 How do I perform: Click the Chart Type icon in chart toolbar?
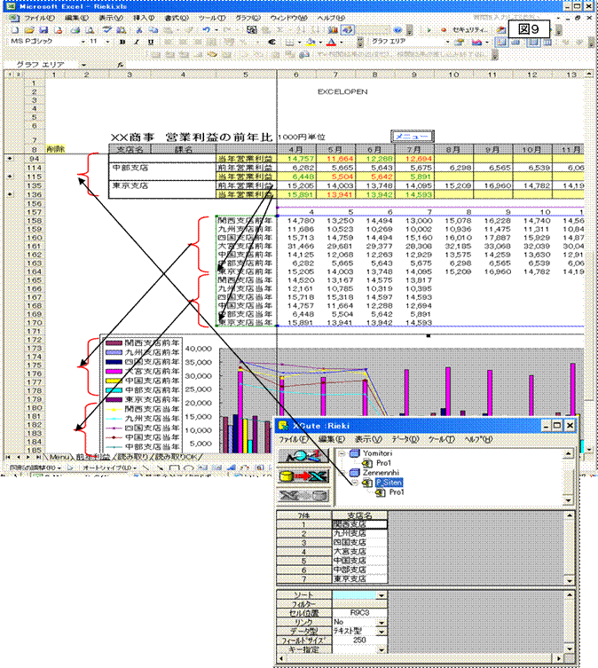(476, 42)
